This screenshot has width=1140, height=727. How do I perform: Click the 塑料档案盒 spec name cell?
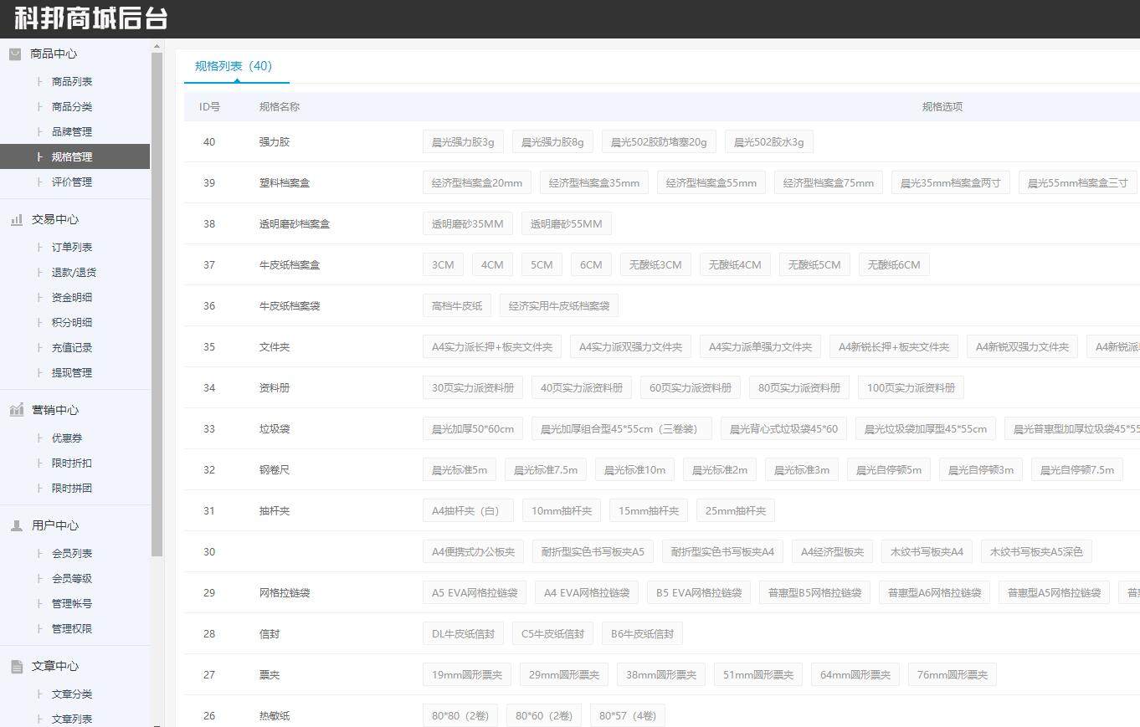pos(285,183)
